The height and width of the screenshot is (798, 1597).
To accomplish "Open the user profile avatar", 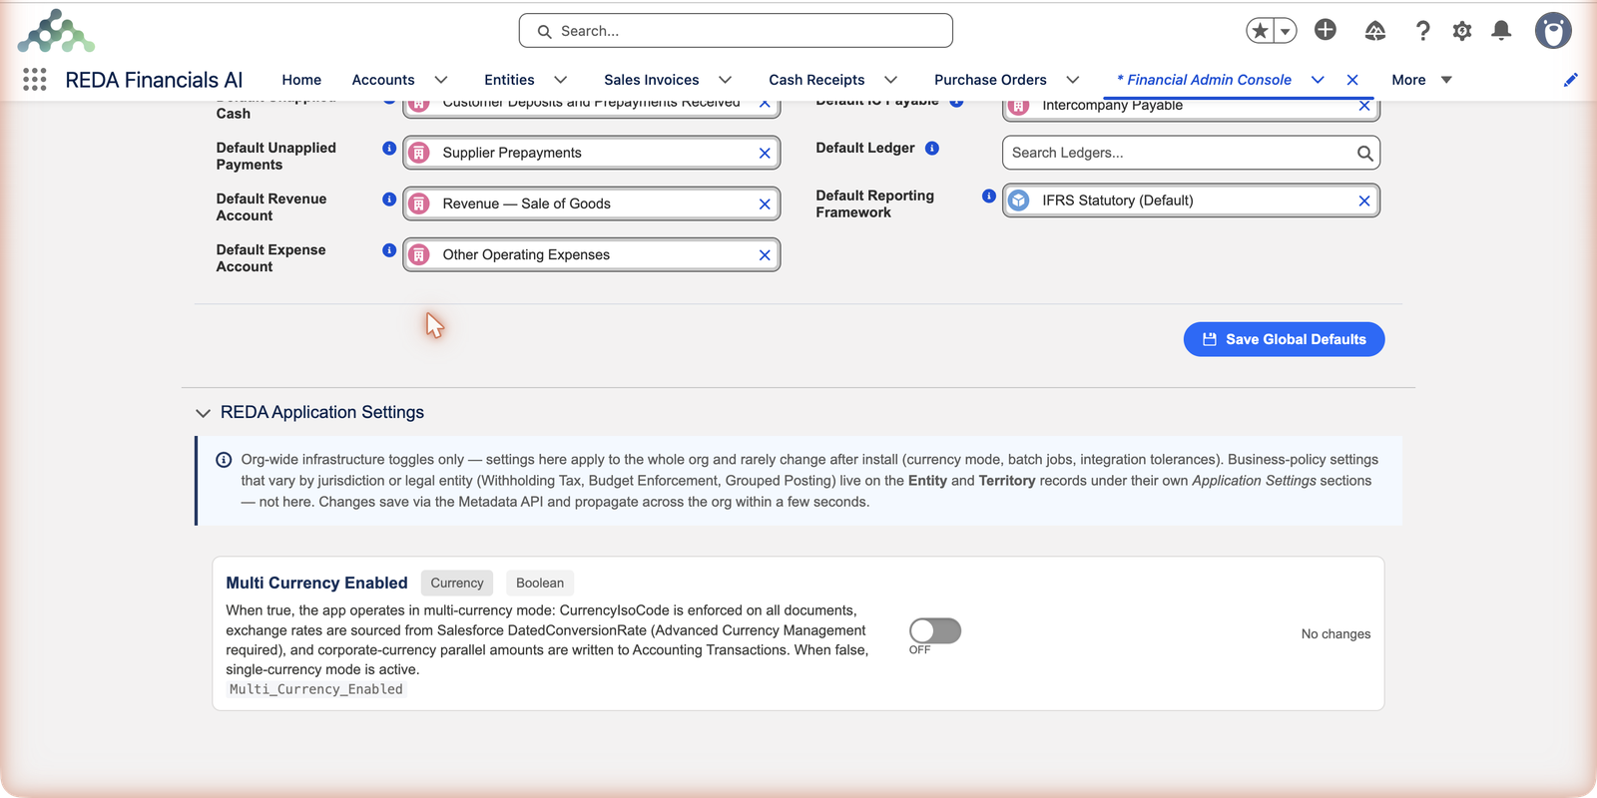I will coord(1553,31).
